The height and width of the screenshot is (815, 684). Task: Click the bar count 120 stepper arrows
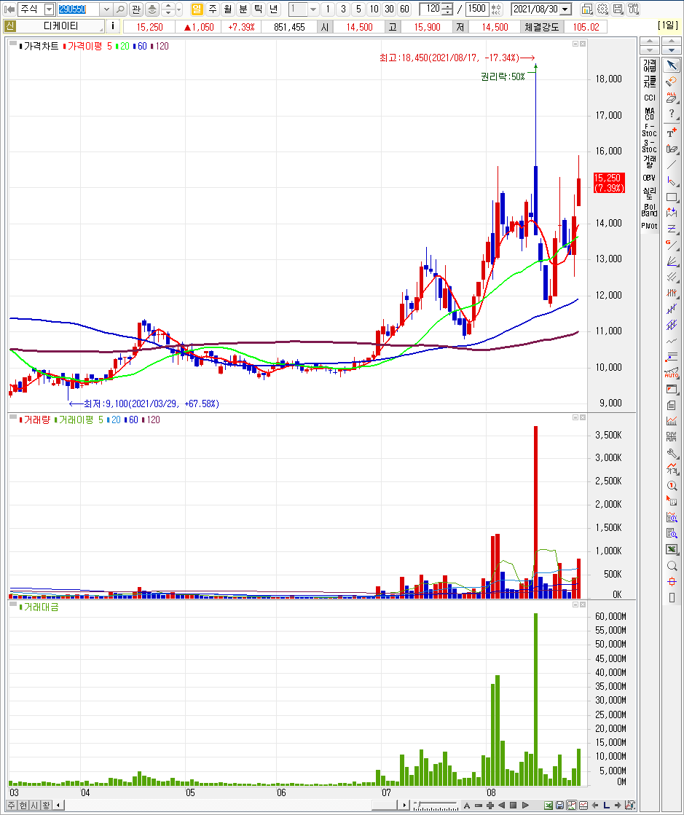tap(448, 9)
